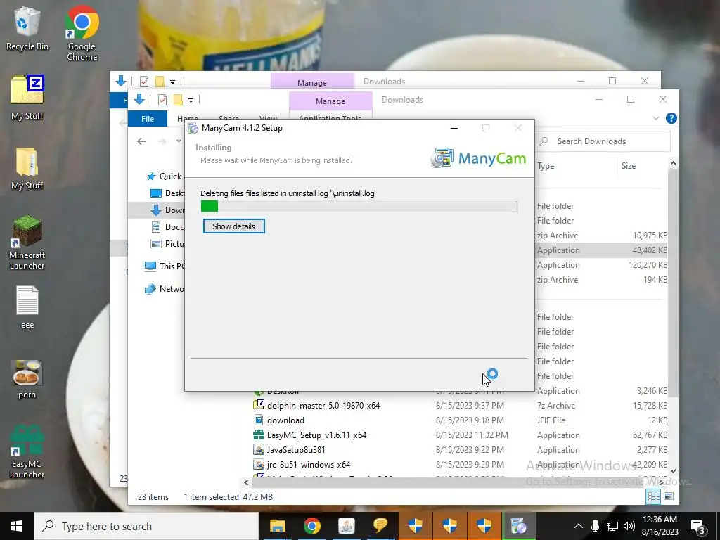Viewport: 720px width, 540px height.
Task: Click the Windows Start button
Action: (x=17, y=526)
